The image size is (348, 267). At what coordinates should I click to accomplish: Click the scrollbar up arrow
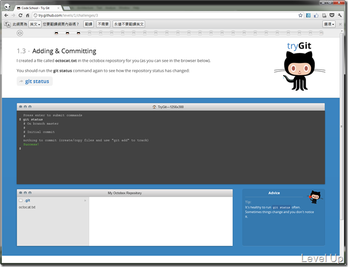341,31
